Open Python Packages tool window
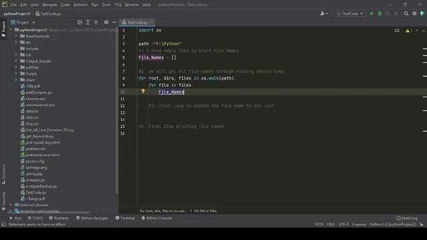 coord(92,218)
